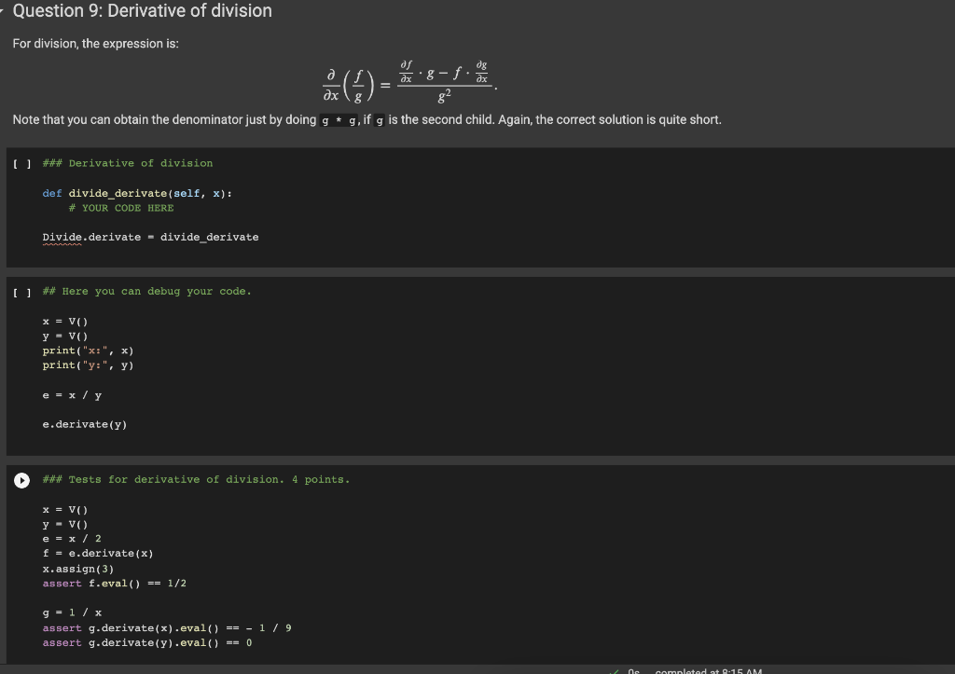The width and height of the screenshot is (955, 674).
Task: Place cursor on the '# YOUR CODE HERE' comment
Action: pyautogui.click(x=119, y=208)
